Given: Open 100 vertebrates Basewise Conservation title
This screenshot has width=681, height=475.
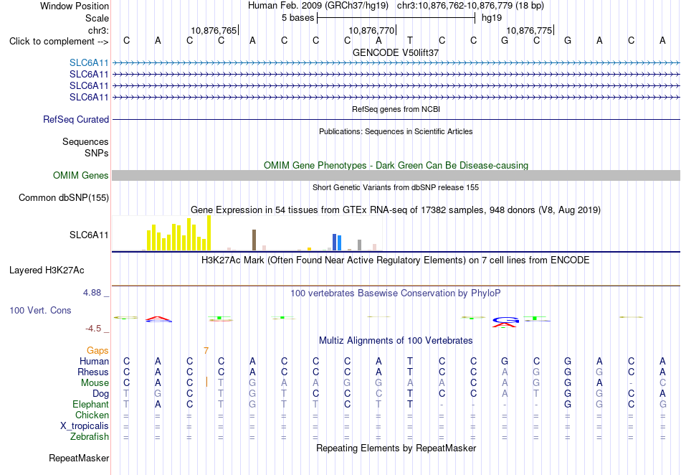Looking at the screenshot, I should (x=396, y=293).
